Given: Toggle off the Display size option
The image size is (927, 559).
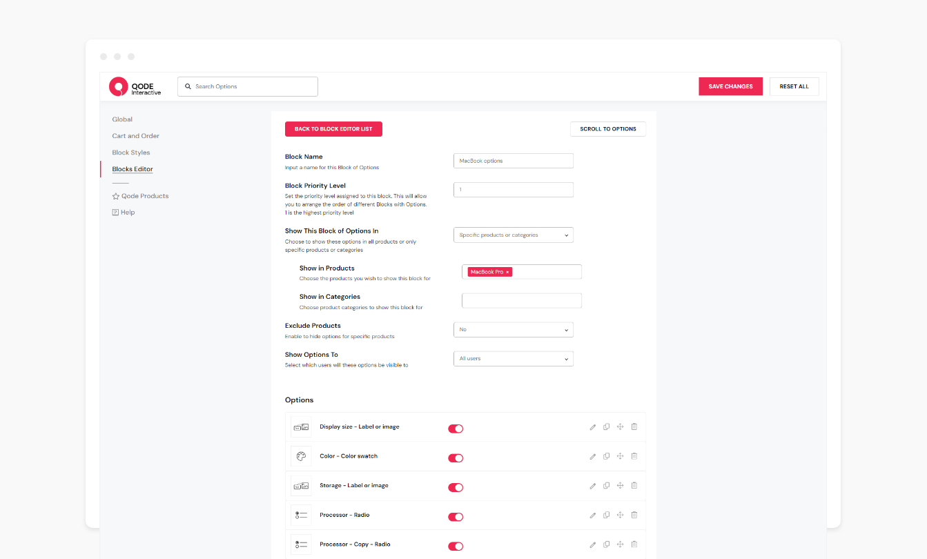Looking at the screenshot, I should click(456, 429).
